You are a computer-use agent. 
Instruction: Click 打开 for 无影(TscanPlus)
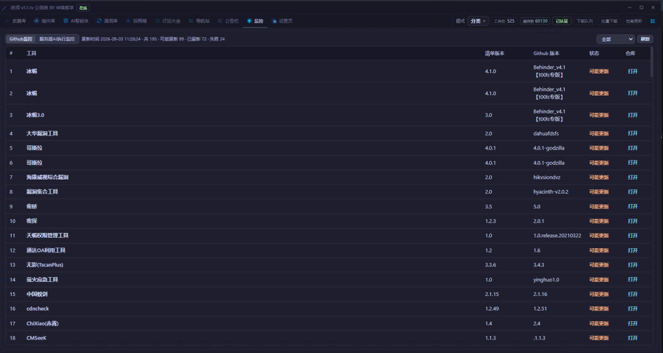[x=632, y=265]
